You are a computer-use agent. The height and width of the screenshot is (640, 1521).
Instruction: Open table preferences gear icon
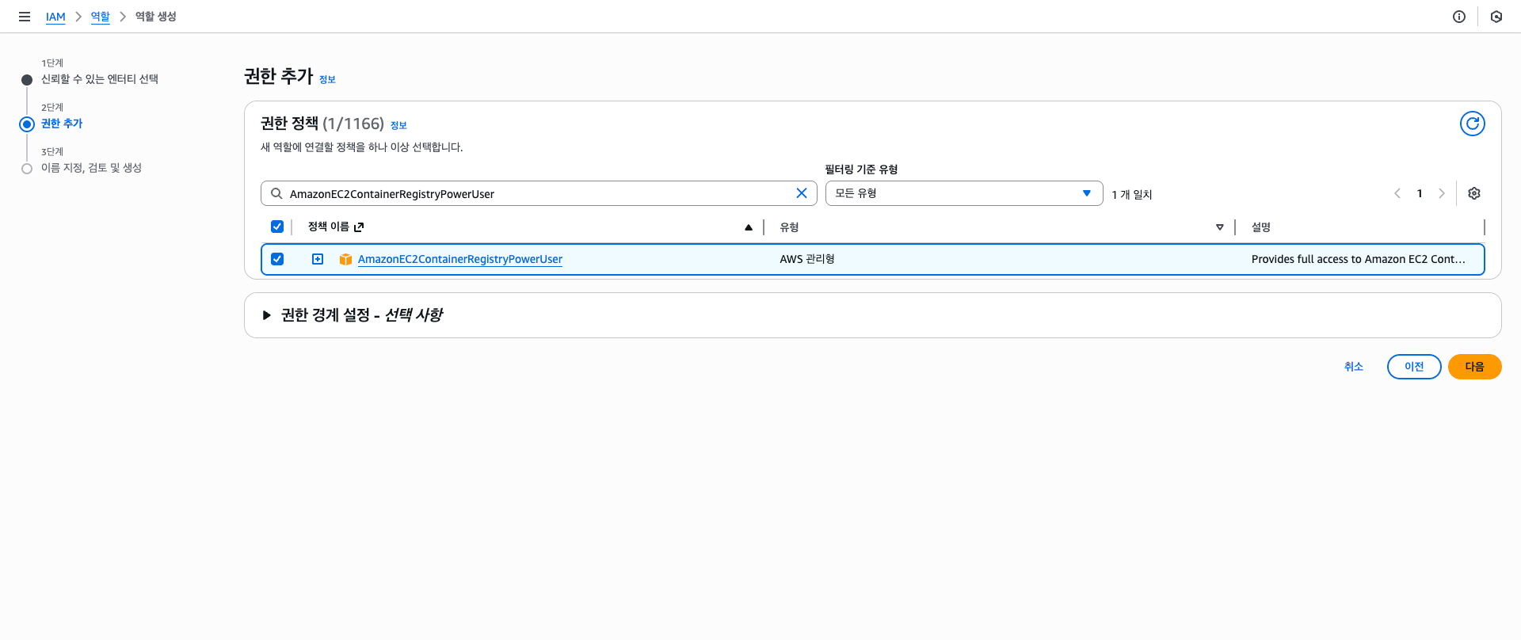point(1473,193)
